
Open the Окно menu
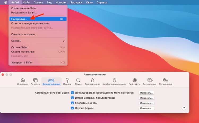(89, 2)
